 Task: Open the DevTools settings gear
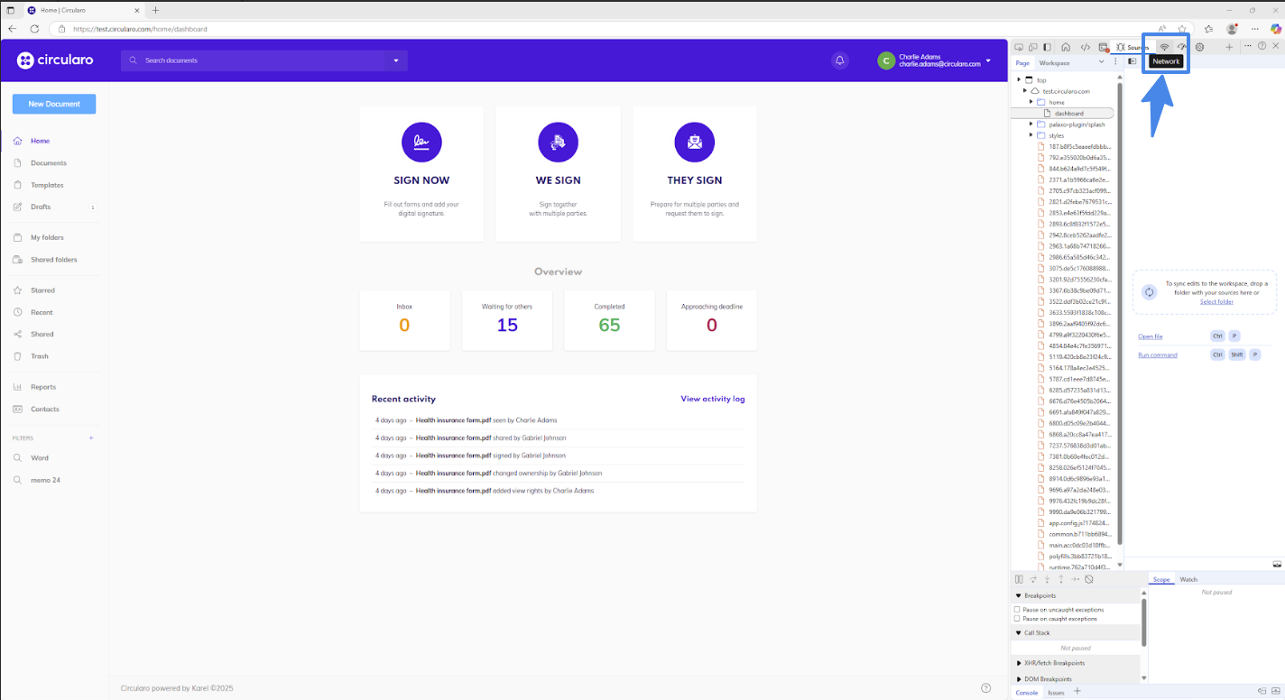(1198, 47)
